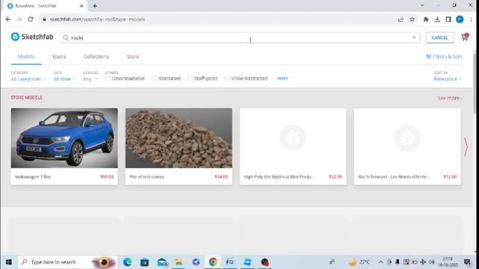
Task: Switch to the Store tab
Action: click(x=133, y=57)
